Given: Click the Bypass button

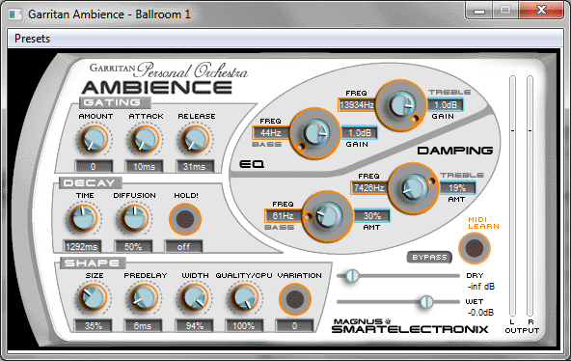Looking at the screenshot, I should 429,257.
